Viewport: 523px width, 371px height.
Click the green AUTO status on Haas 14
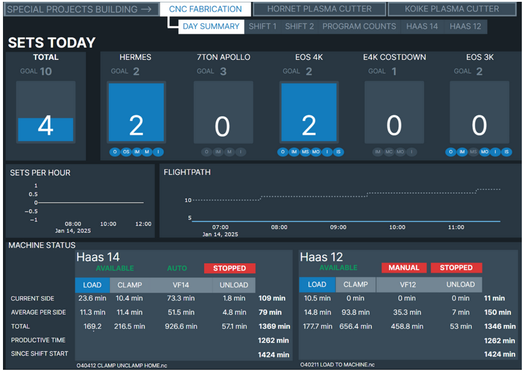tap(177, 268)
